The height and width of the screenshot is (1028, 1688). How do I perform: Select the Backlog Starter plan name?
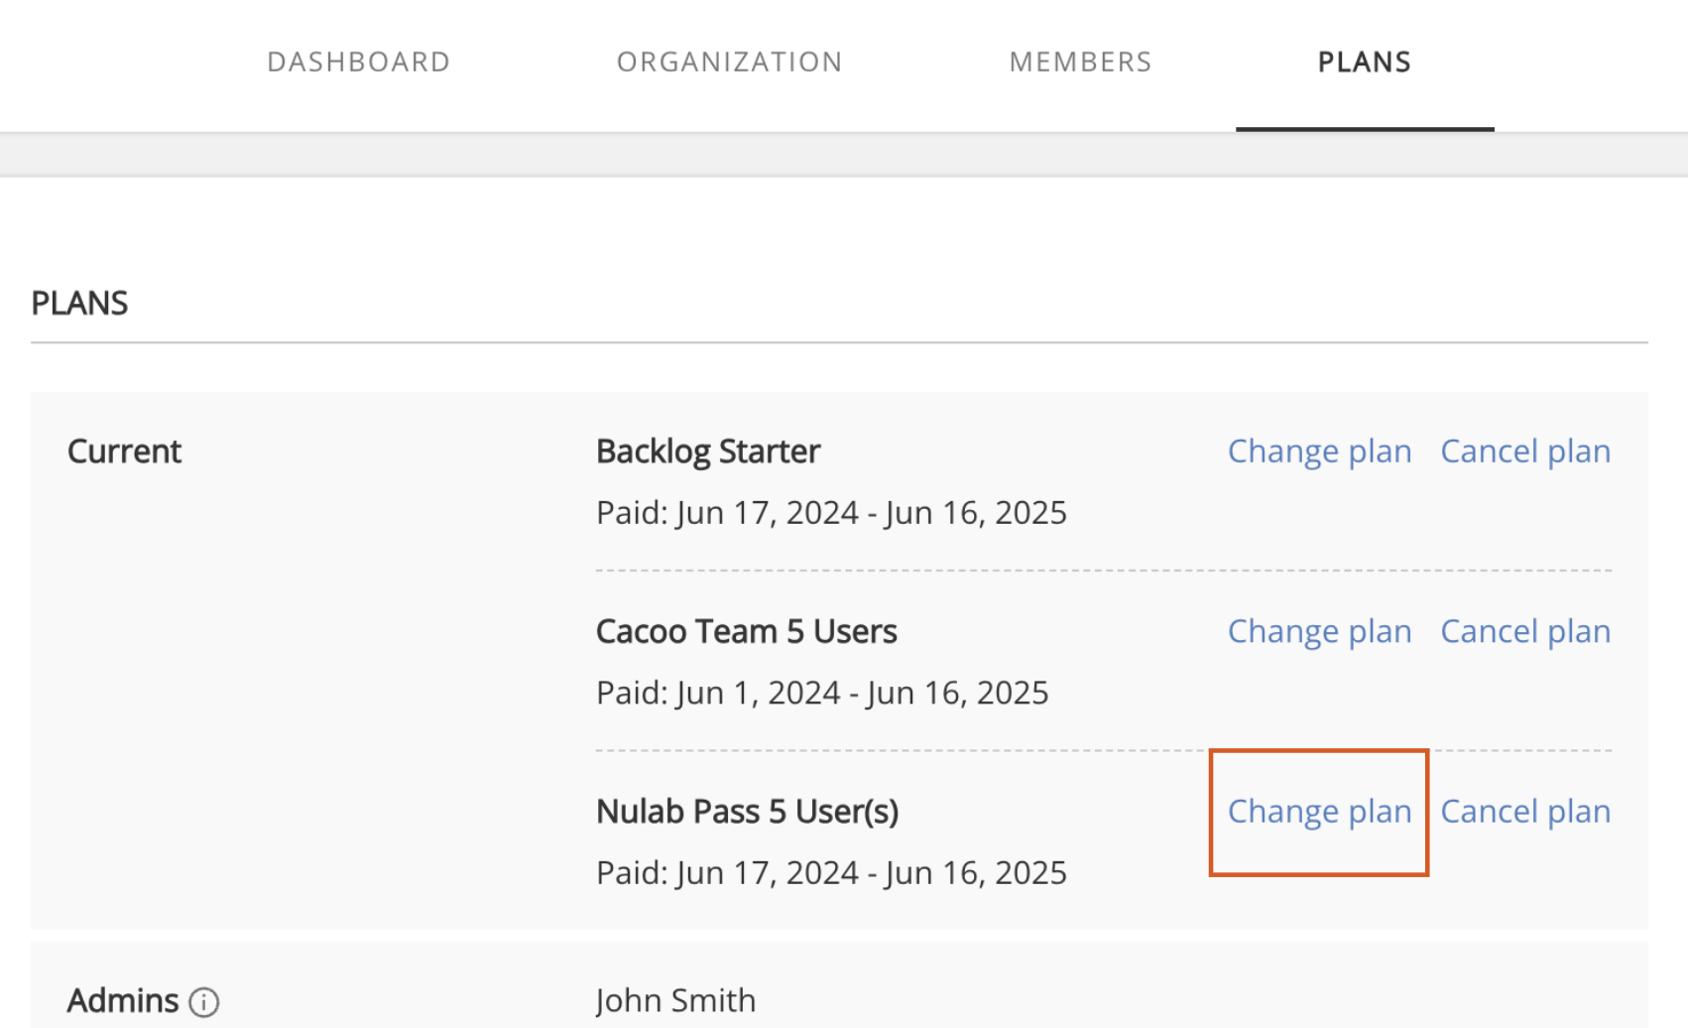[x=708, y=451]
